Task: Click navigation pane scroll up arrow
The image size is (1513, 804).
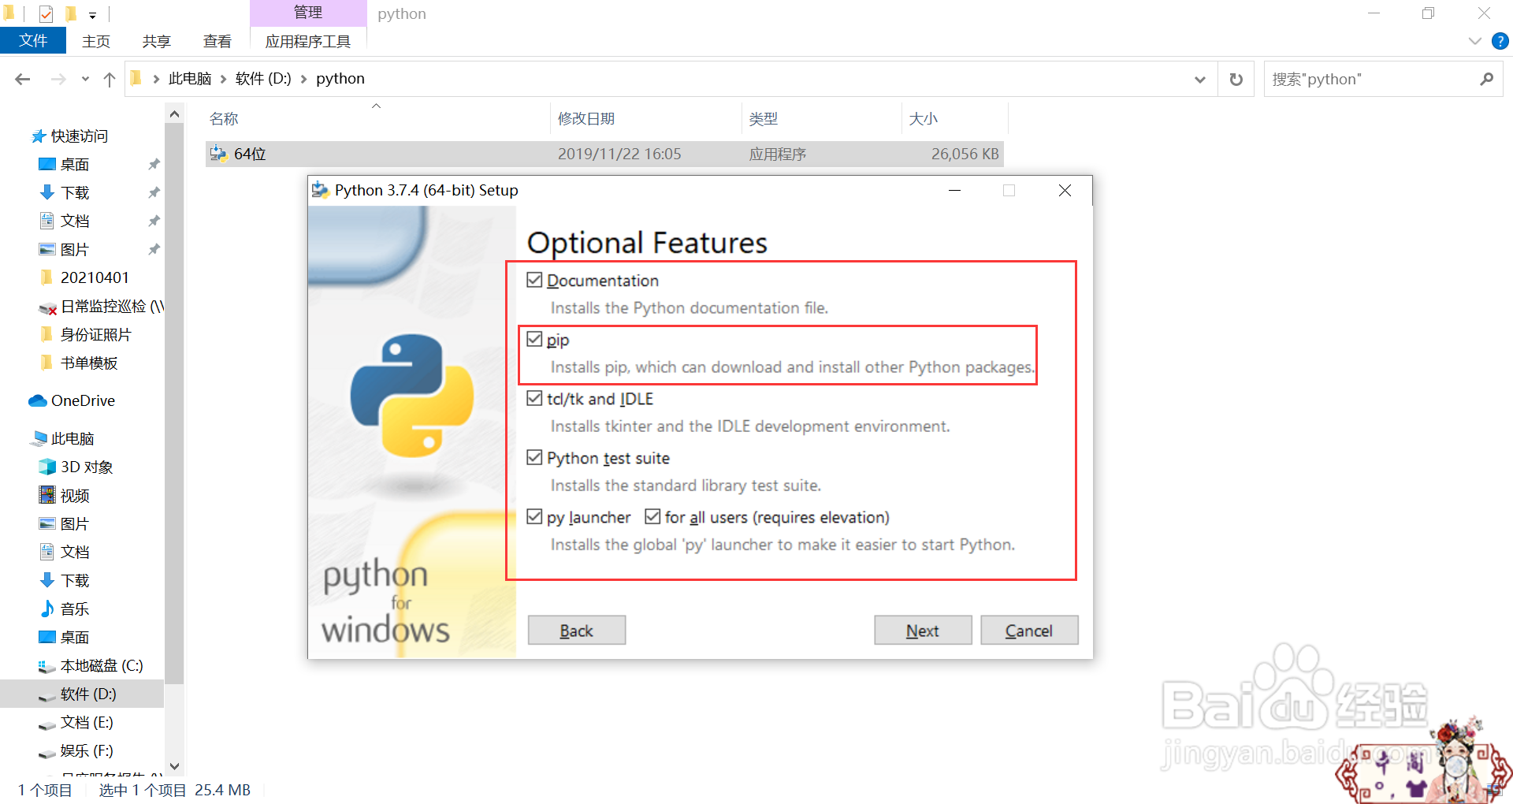Action: click(x=174, y=114)
